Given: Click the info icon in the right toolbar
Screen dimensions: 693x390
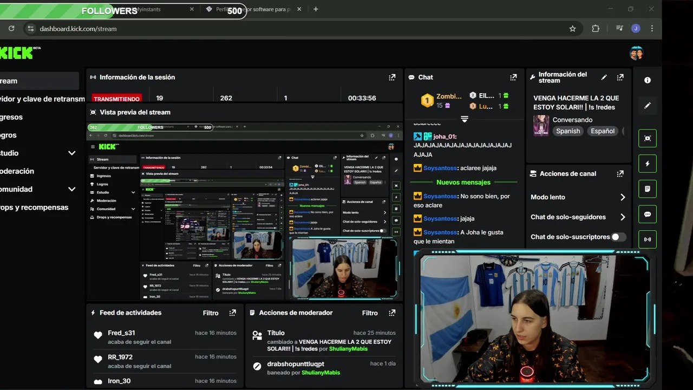Looking at the screenshot, I should pyautogui.click(x=648, y=80).
